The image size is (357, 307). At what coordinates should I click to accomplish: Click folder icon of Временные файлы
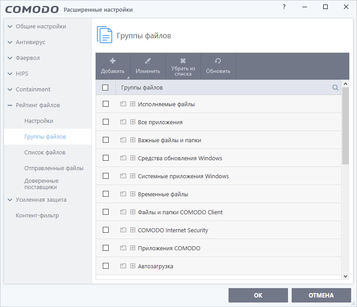[123, 194]
